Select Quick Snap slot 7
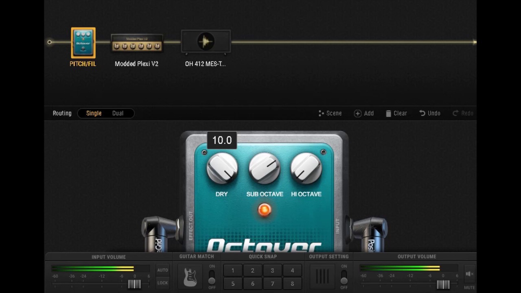 point(272,284)
